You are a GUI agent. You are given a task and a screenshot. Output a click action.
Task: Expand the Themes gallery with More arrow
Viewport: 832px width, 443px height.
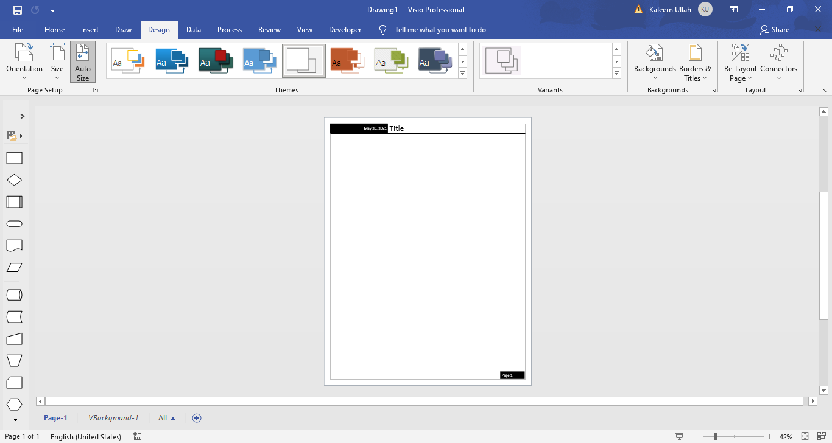pos(462,74)
